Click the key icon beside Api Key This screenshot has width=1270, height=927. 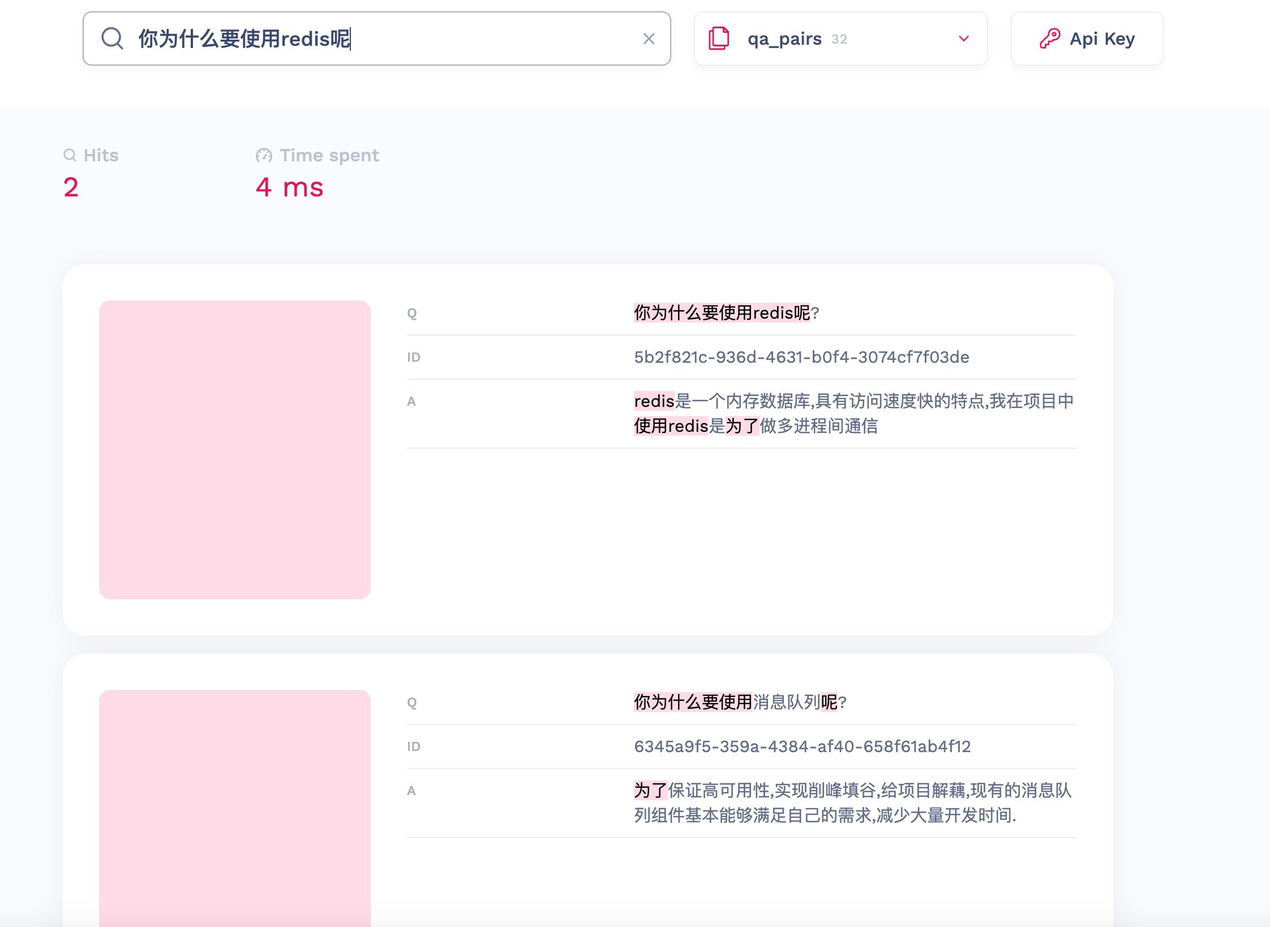click(x=1049, y=38)
